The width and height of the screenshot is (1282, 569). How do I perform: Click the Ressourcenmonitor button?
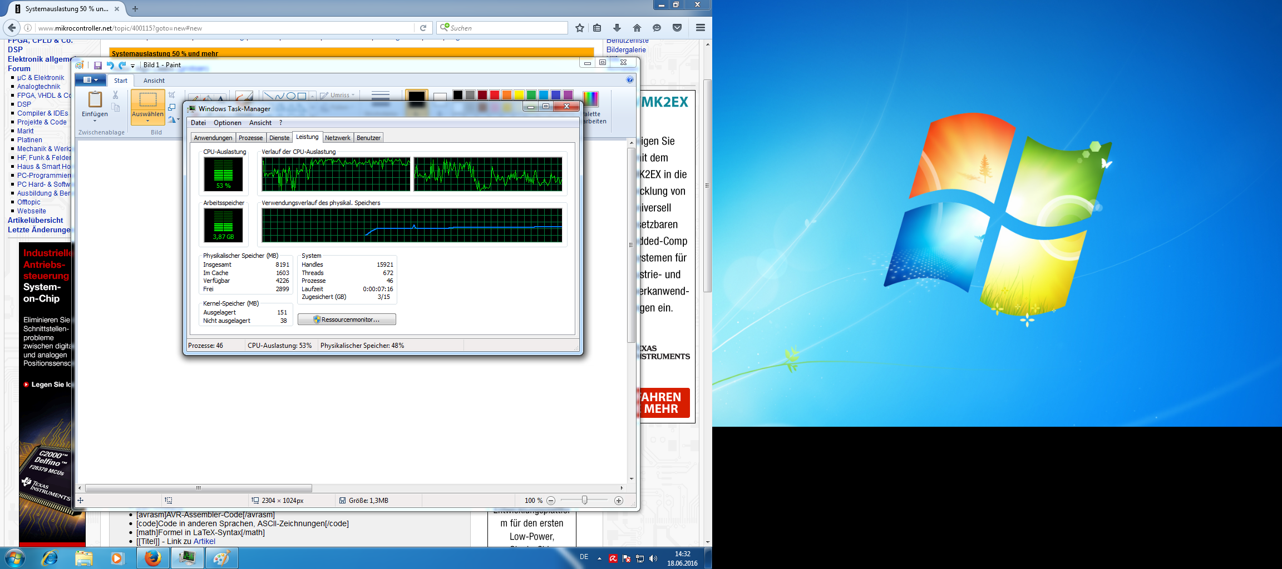[x=347, y=320]
